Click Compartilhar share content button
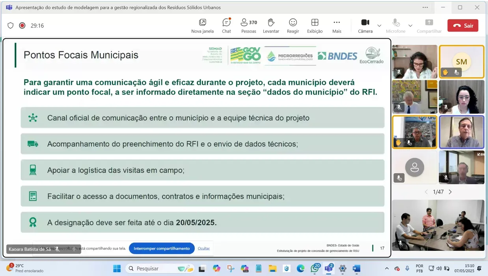The image size is (488, 276). click(429, 26)
